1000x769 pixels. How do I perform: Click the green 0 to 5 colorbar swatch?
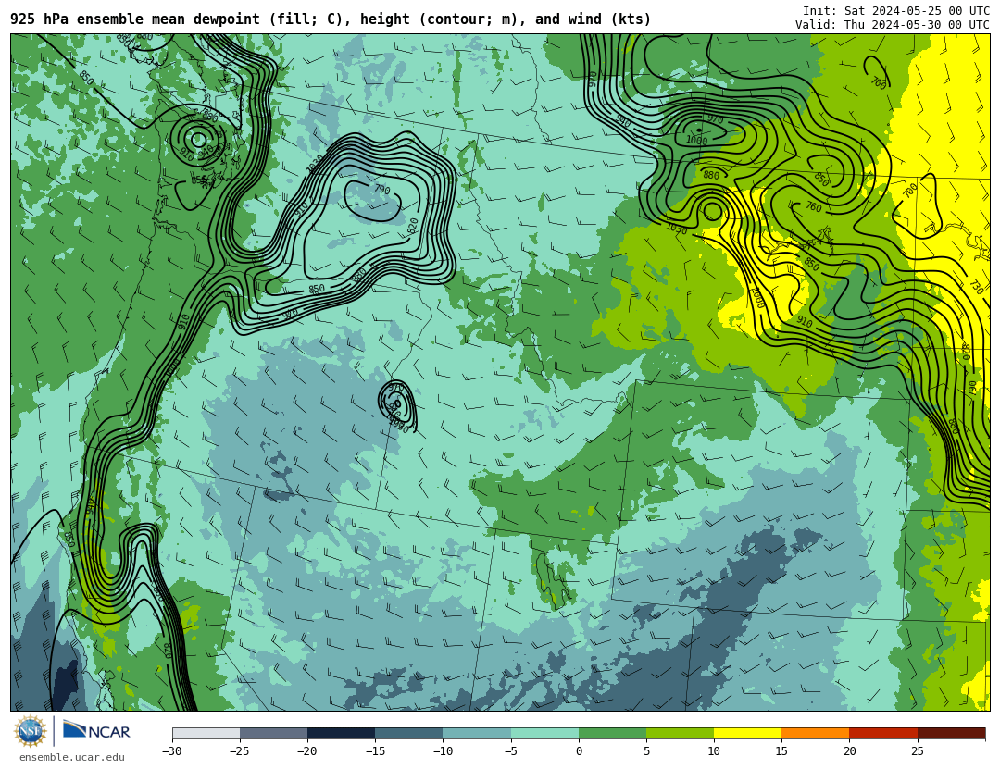(x=612, y=733)
